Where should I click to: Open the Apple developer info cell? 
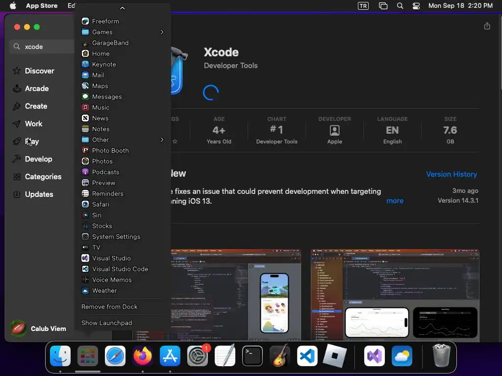click(334, 130)
